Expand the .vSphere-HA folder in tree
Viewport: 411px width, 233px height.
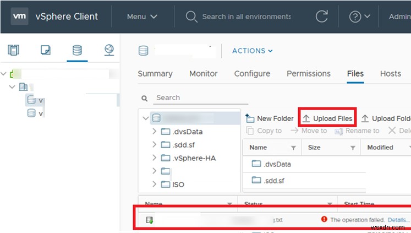click(155, 158)
